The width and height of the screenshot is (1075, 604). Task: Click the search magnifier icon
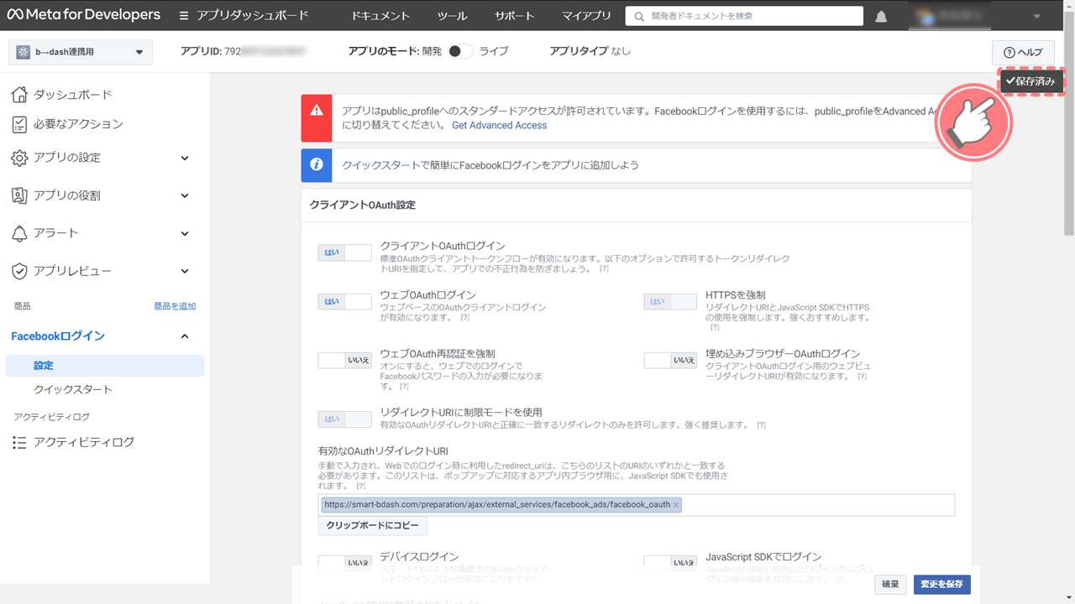[640, 16]
